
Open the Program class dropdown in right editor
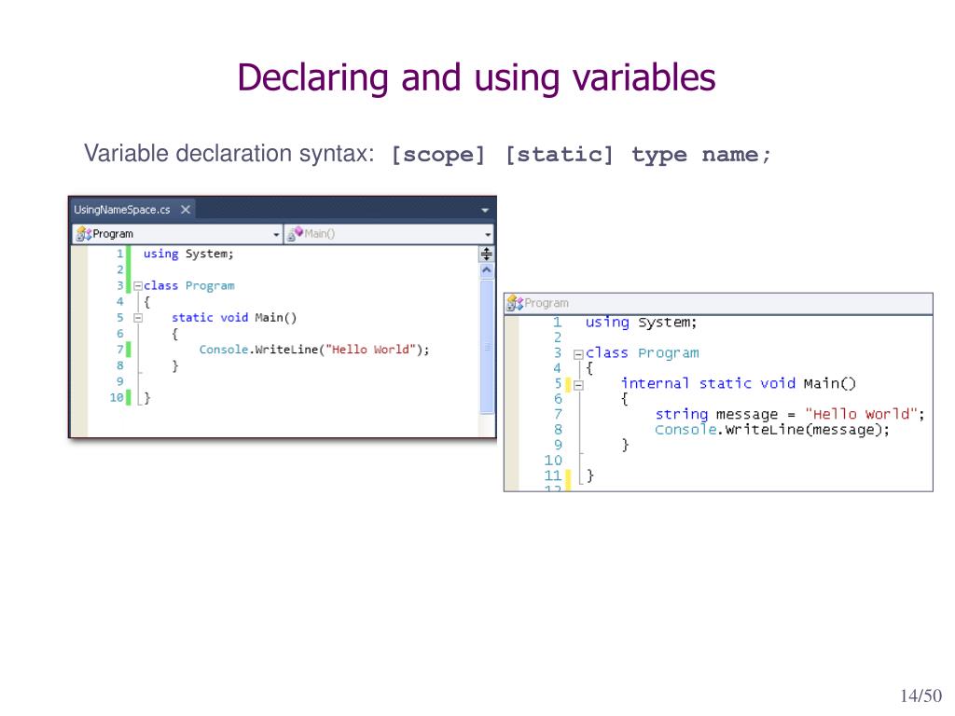click(x=719, y=303)
